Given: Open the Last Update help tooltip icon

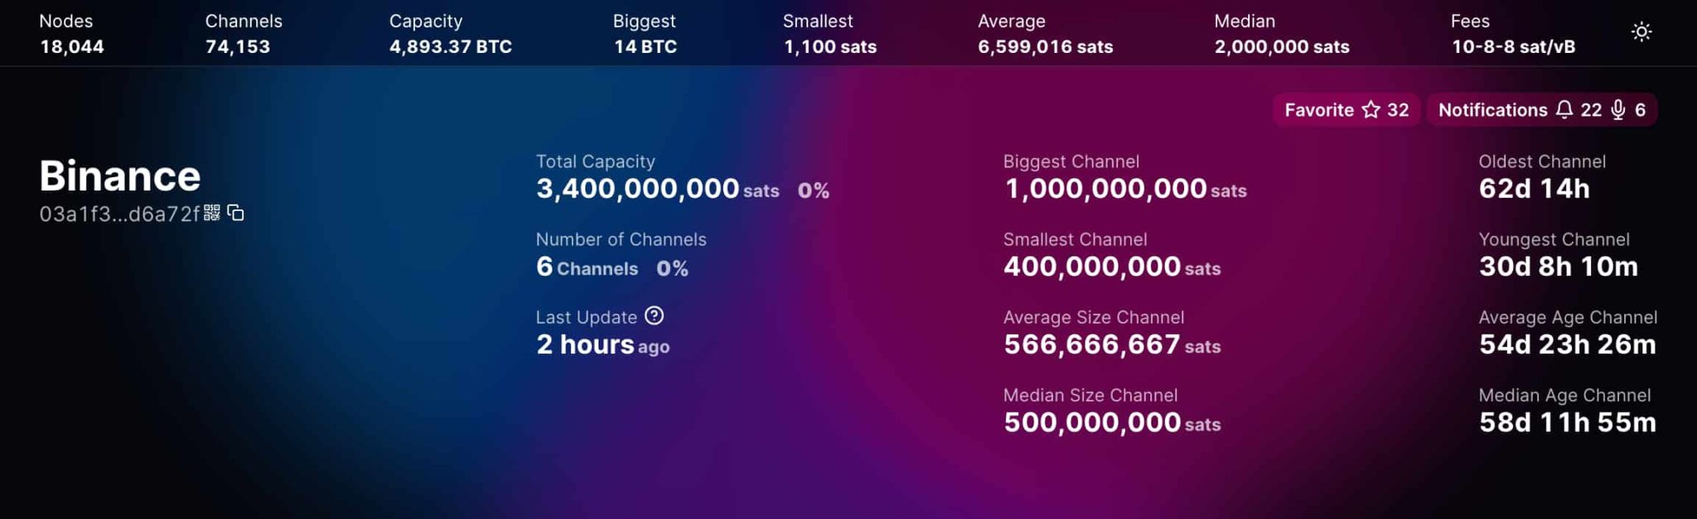Looking at the screenshot, I should [654, 316].
